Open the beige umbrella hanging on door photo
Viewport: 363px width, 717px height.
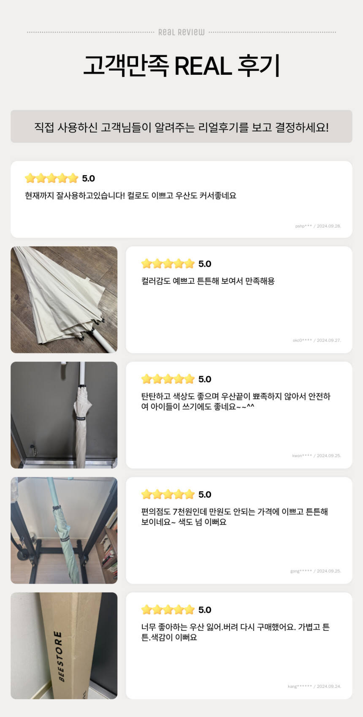64,415
